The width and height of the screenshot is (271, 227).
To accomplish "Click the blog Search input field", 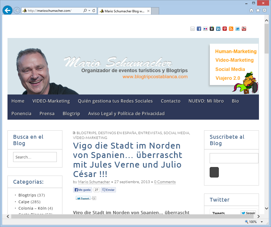I will [35, 157].
